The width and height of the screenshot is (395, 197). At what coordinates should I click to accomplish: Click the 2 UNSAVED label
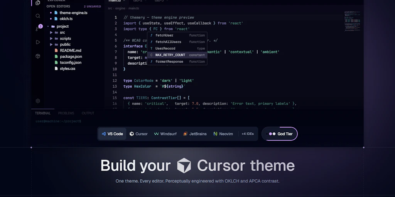[x=93, y=6]
